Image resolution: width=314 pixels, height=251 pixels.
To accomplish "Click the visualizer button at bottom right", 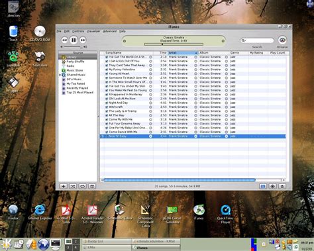I will point(272,186).
